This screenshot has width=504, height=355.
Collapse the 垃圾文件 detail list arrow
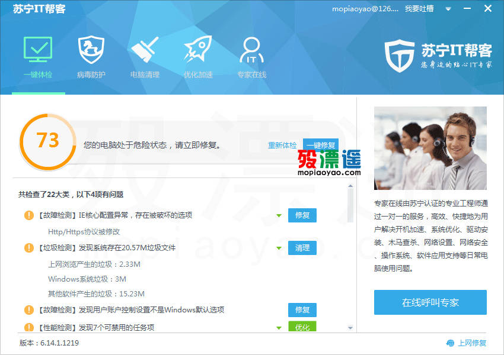pyautogui.click(x=279, y=248)
